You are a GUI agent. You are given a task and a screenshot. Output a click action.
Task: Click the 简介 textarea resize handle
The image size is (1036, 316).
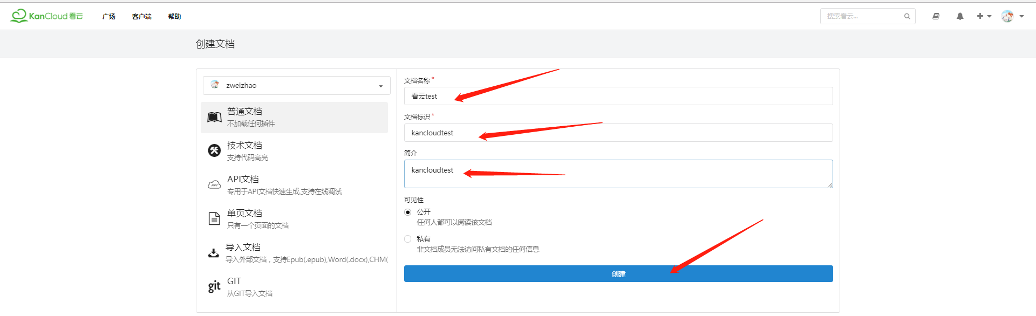pos(830,185)
